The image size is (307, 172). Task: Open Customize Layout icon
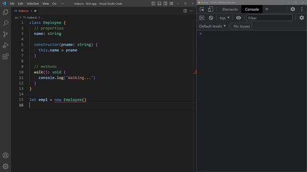click(172, 3)
